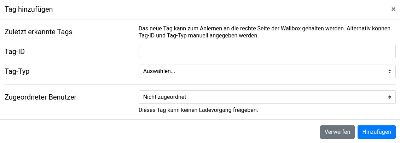
Task: Click the Wallbox instructions paragraph
Action: (264, 32)
